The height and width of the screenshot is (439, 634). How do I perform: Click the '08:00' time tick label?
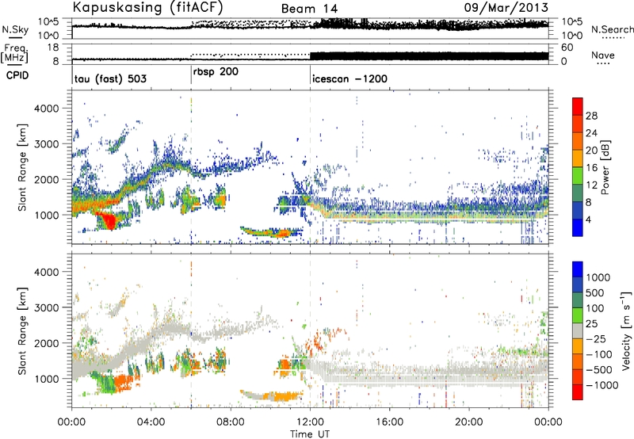(231, 422)
